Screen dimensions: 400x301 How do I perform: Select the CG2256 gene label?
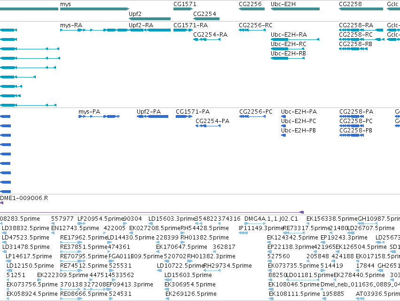point(250,4)
